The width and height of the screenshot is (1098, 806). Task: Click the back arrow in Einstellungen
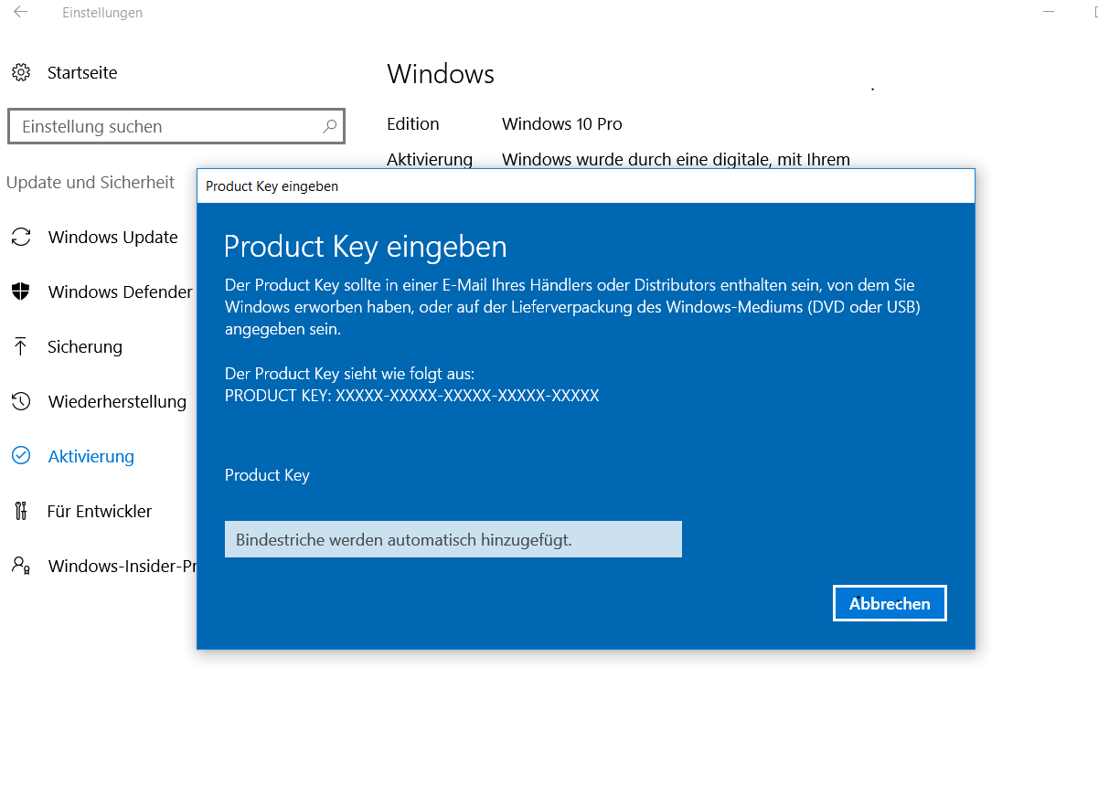click(x=20, y=12)
